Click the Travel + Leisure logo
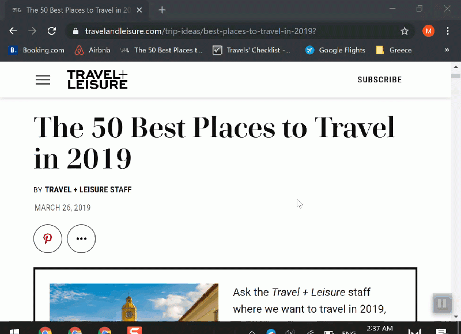461x334 pixels. click(x=97, y=79)
